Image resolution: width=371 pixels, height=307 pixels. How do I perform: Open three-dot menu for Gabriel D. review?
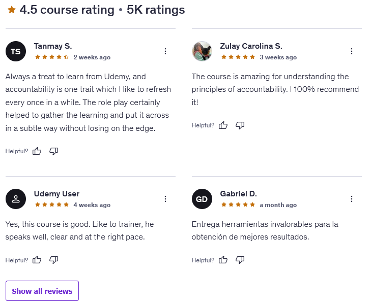click(x=352, y=199)
